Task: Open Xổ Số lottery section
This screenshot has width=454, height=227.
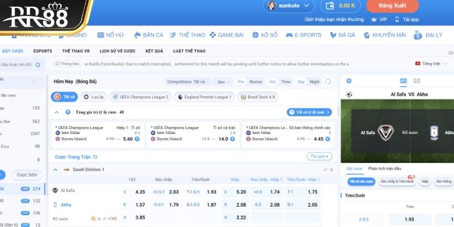Action: pyautogui.click(x=264, y=35)
